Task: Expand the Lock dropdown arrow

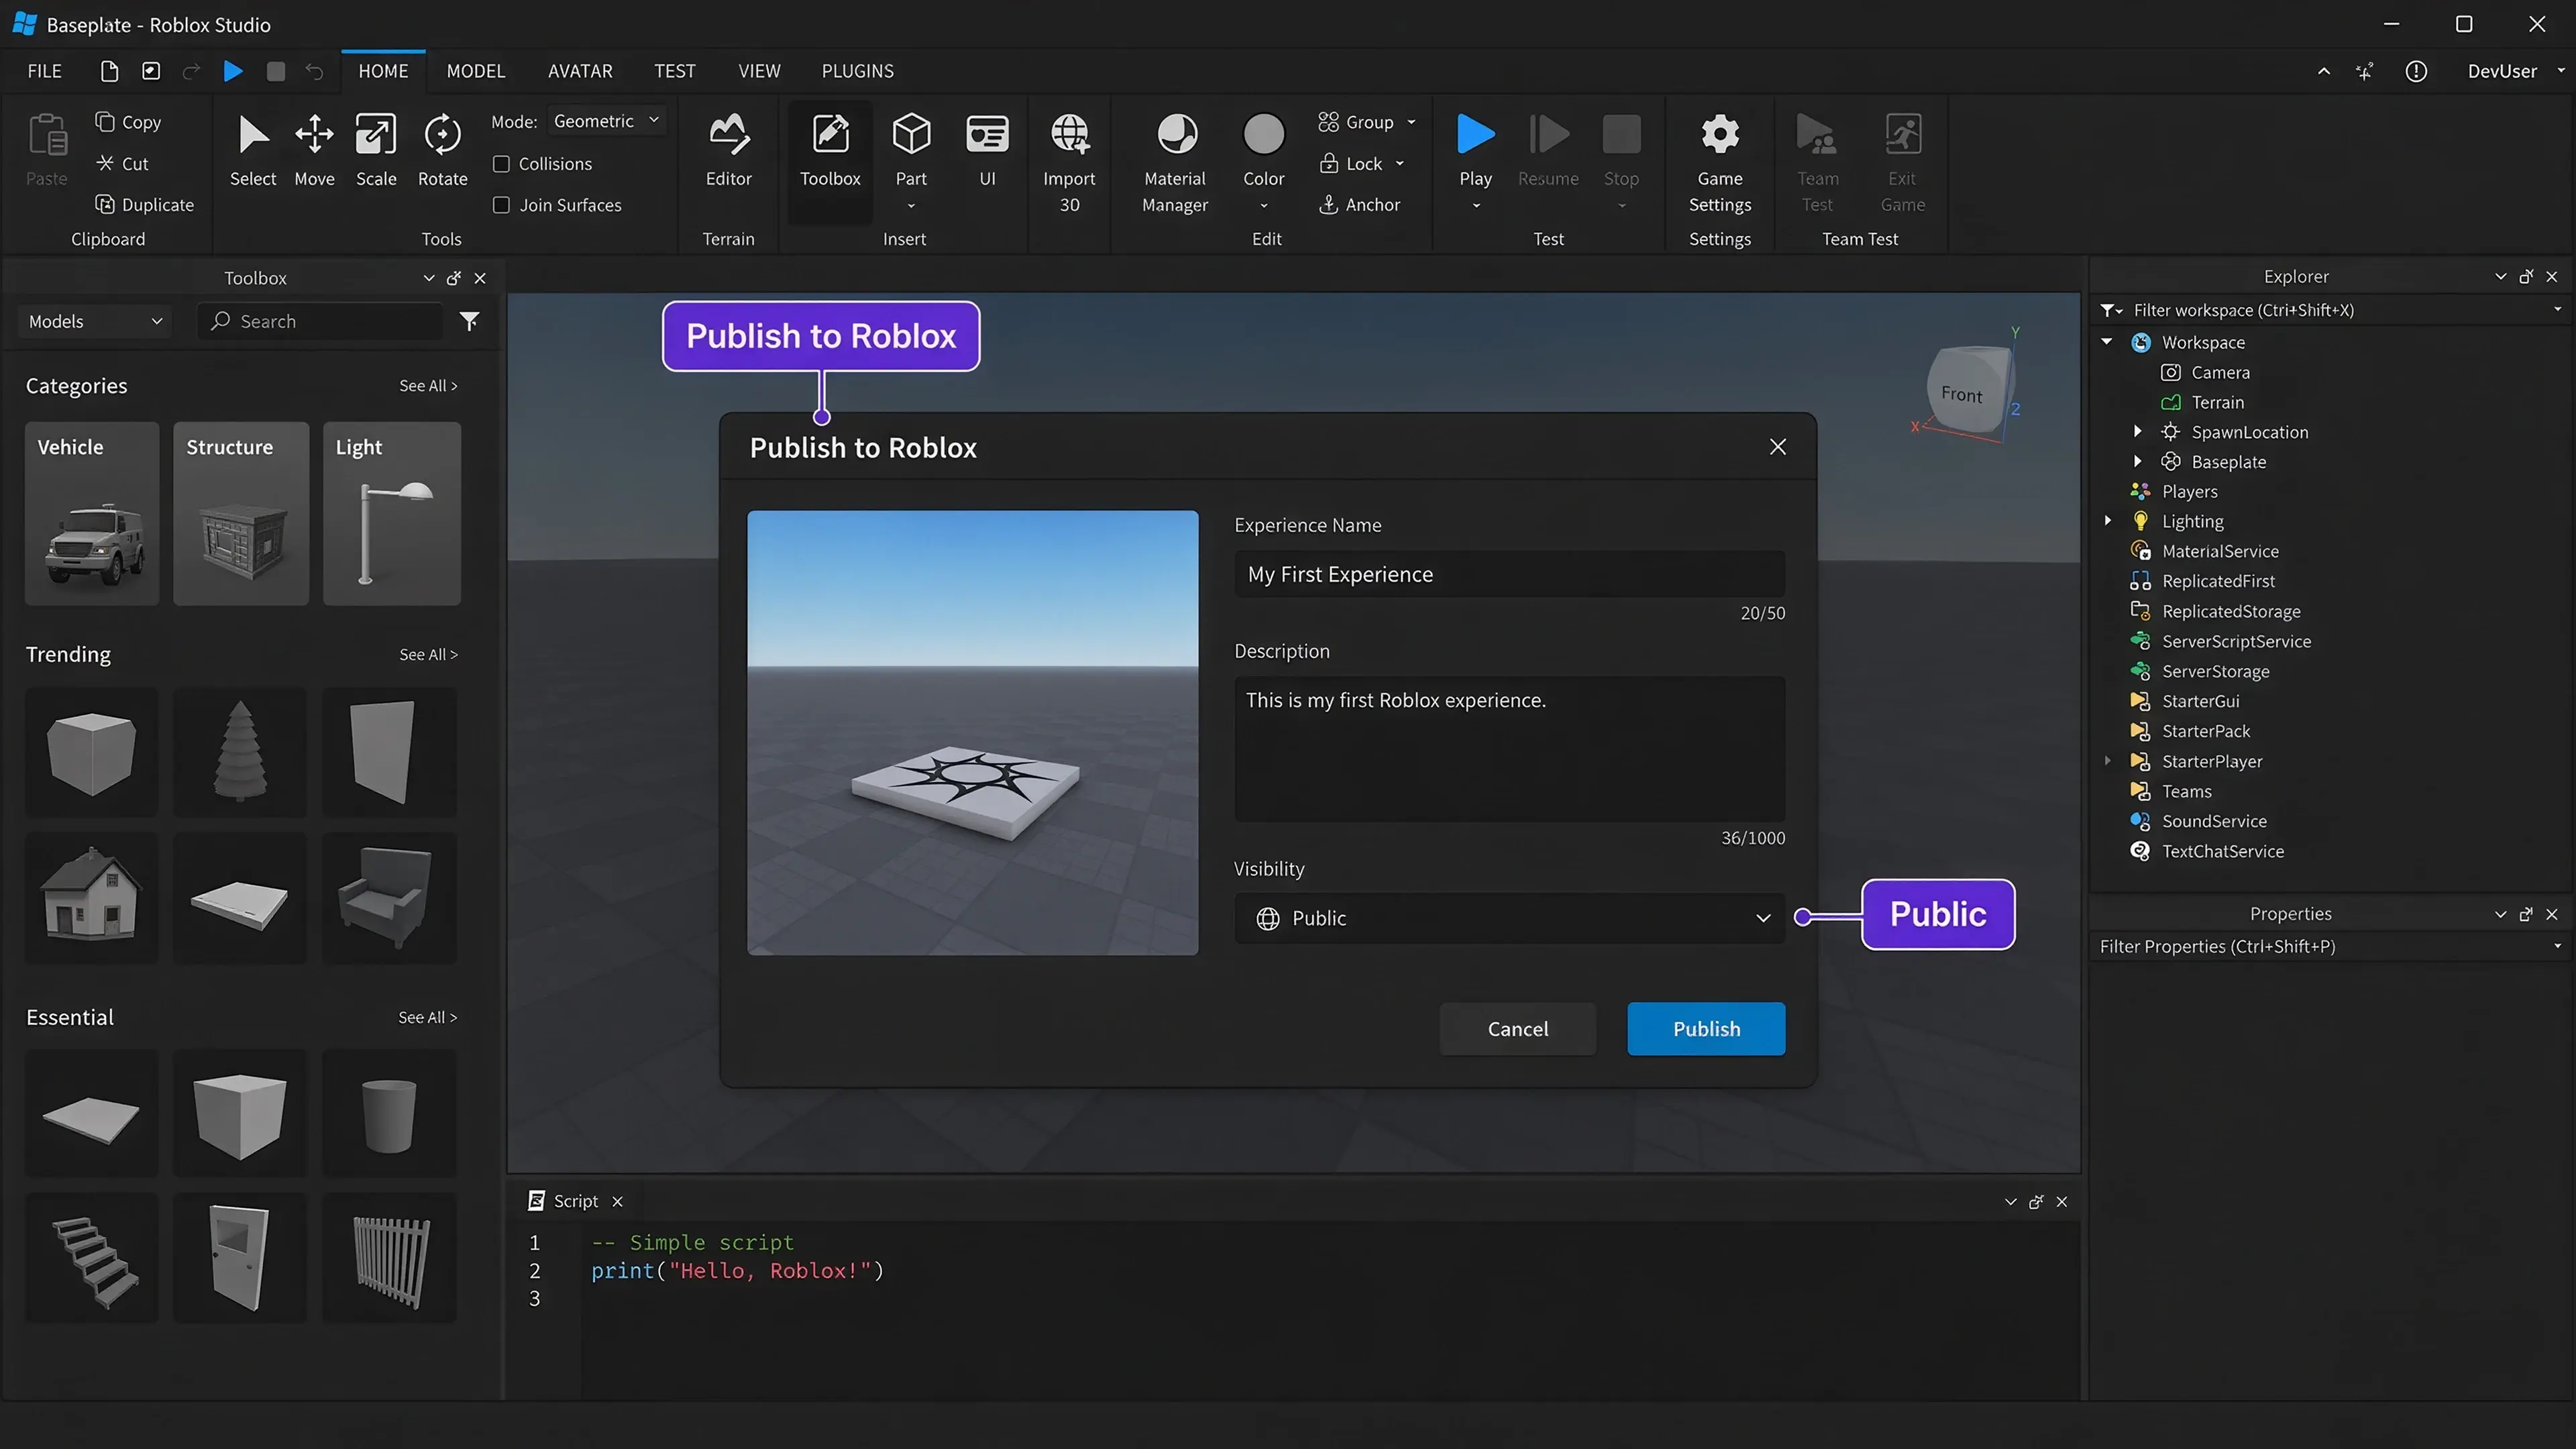Action: point(1399,163)
